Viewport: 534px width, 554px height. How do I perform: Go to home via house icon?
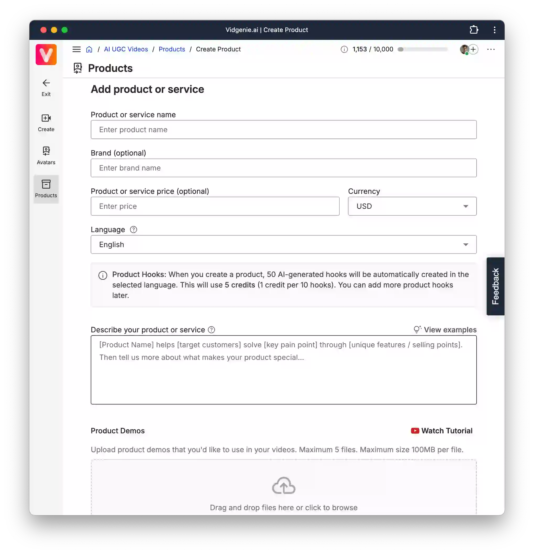[x=89, y=49]
